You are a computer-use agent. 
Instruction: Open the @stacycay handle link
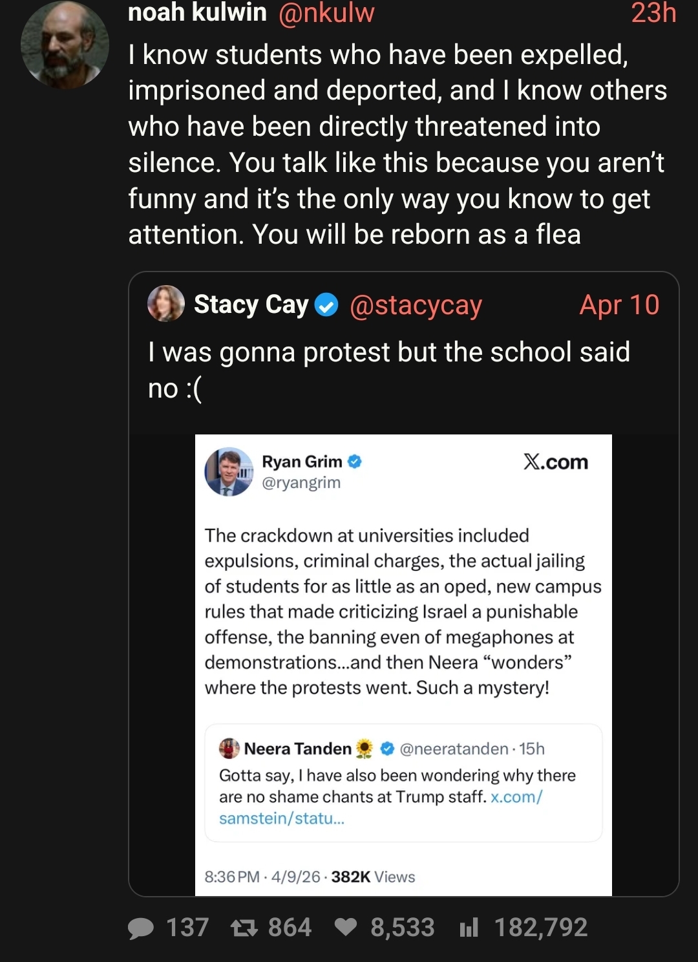click(416, 305)
